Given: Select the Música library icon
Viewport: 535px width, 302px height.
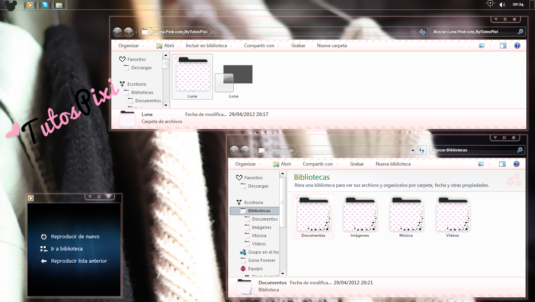Looking at the screenshot, I should [406, 217].
